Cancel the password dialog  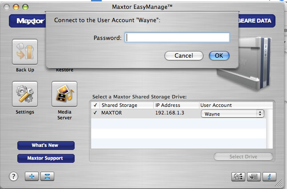click(184, 55)
